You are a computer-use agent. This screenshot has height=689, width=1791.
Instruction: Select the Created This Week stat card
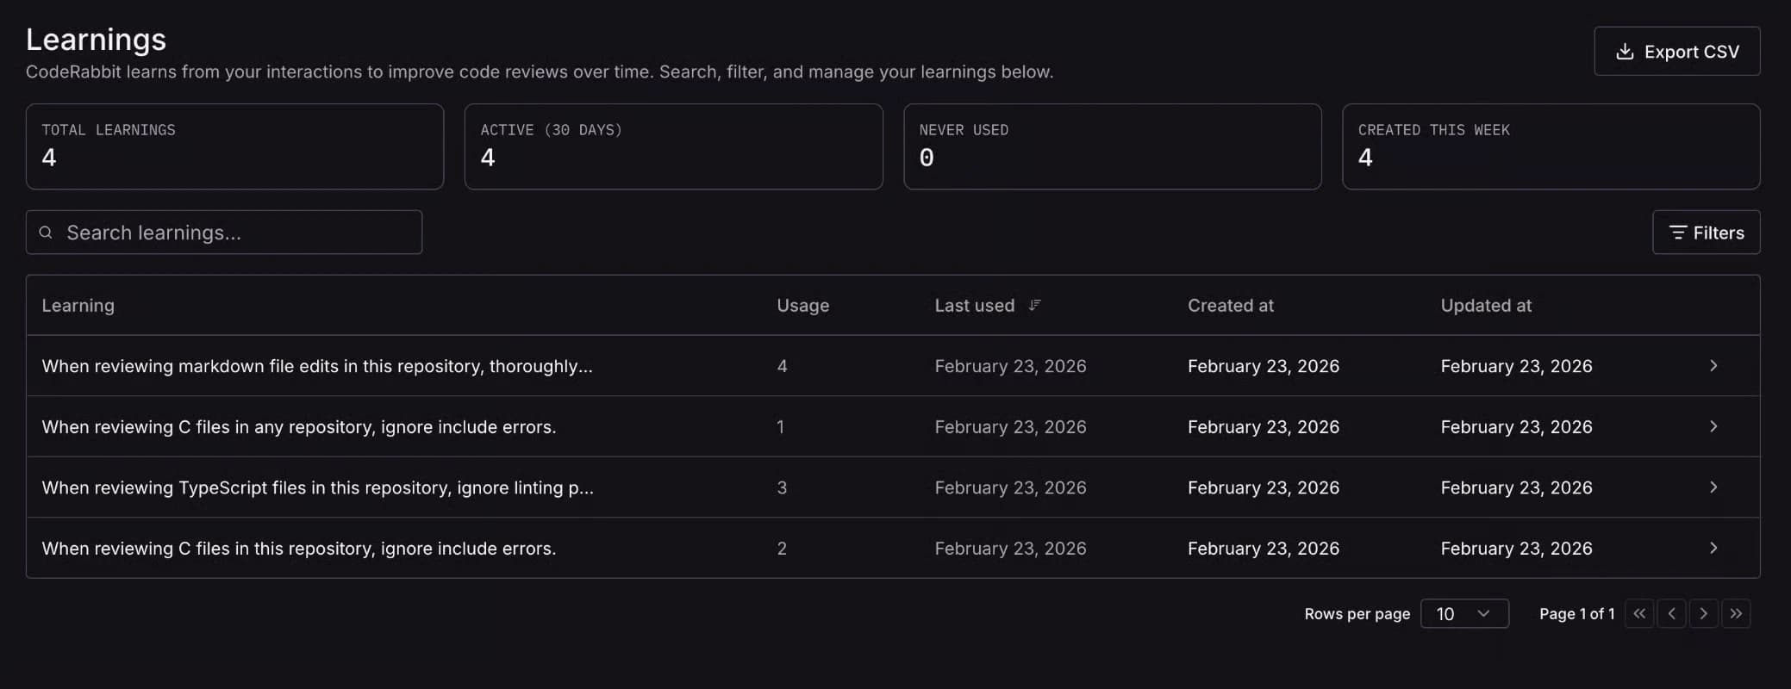tap(1551, 146)
